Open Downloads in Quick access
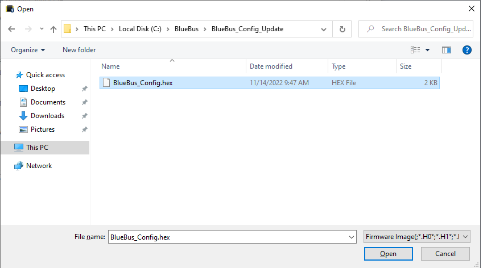 (x=47, y=116)
